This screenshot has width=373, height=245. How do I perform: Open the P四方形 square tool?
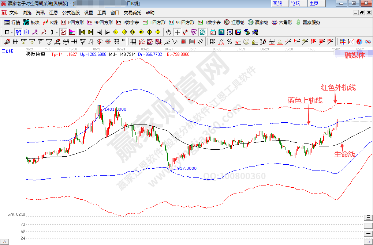point(72,22)
